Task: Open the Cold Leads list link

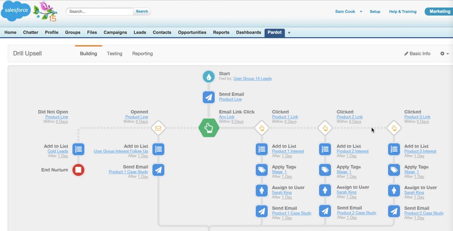Action: 58,151
